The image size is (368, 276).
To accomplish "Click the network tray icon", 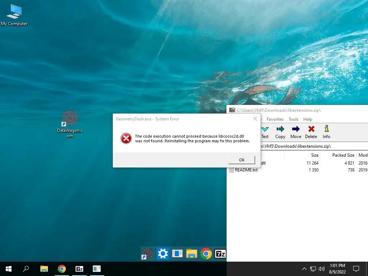I will (x=313, y=269).
